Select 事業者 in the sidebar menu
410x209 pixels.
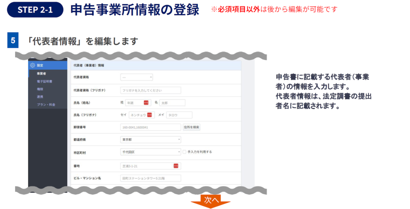tap(41, 74)
